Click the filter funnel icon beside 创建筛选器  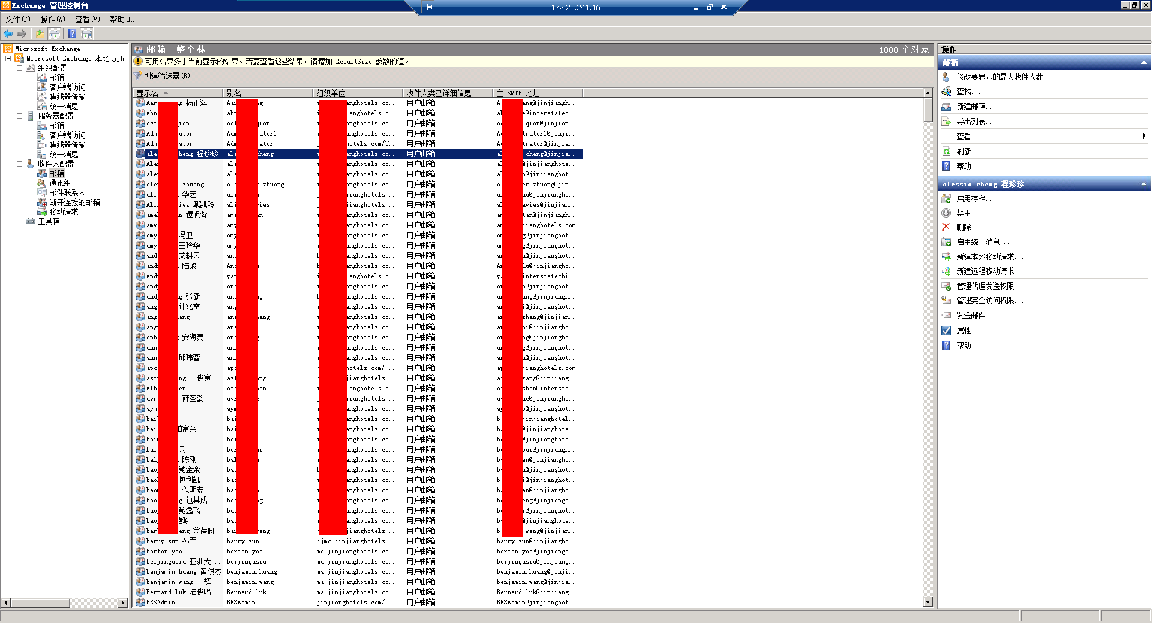138,76
